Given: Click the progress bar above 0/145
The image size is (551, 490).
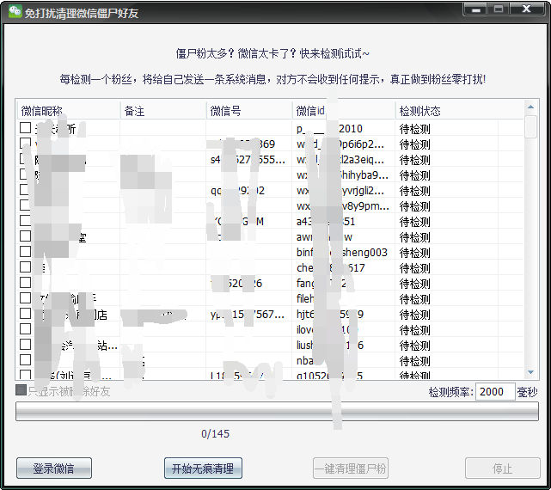Looking at the screenshot, I should click(277, 411).
